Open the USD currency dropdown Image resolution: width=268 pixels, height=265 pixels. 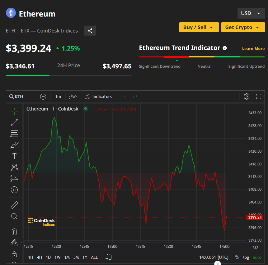251,13
